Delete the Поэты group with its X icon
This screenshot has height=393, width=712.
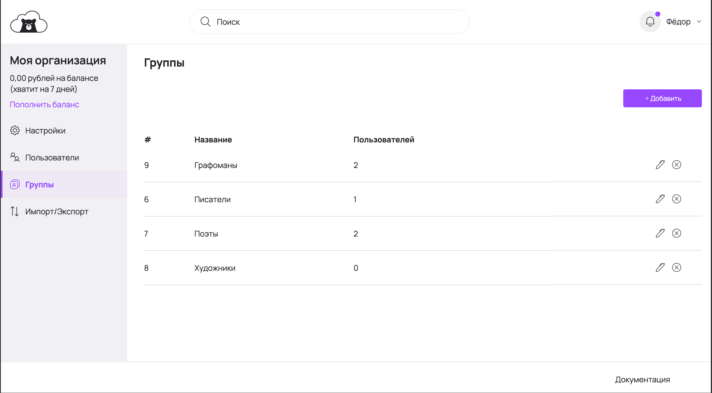pyautogui.click(x=676, y=233)
